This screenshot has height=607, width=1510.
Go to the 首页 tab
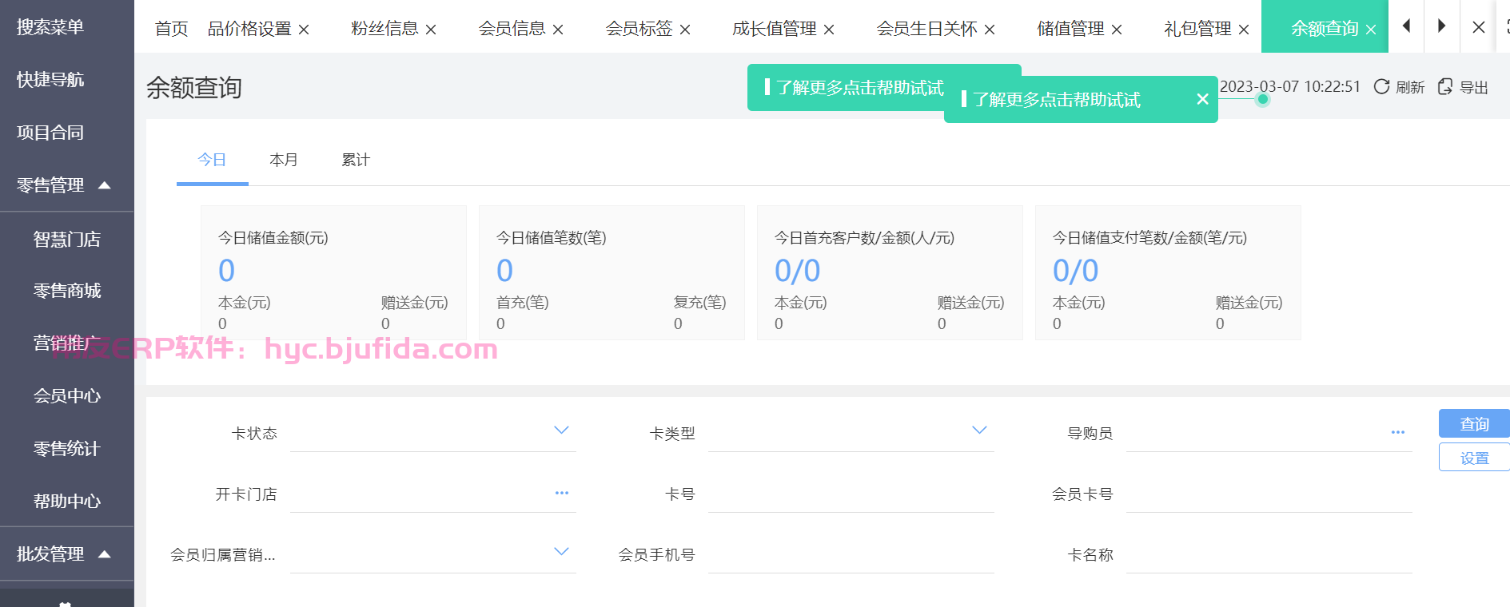[x=171, y=29]
